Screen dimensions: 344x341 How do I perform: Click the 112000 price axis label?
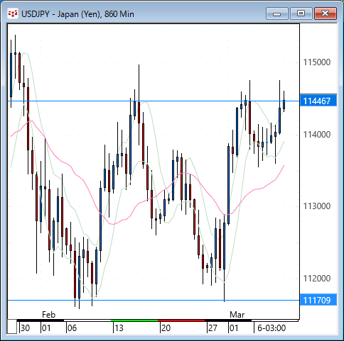pyautogui.click(x=317, y=279)
